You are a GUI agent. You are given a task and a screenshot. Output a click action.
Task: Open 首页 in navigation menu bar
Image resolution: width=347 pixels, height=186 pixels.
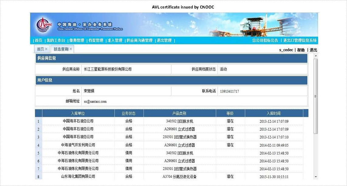coord(39,40)
